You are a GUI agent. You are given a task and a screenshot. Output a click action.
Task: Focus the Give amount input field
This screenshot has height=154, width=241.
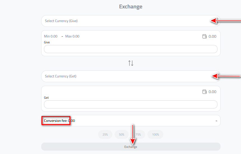(x=131, y=49)
